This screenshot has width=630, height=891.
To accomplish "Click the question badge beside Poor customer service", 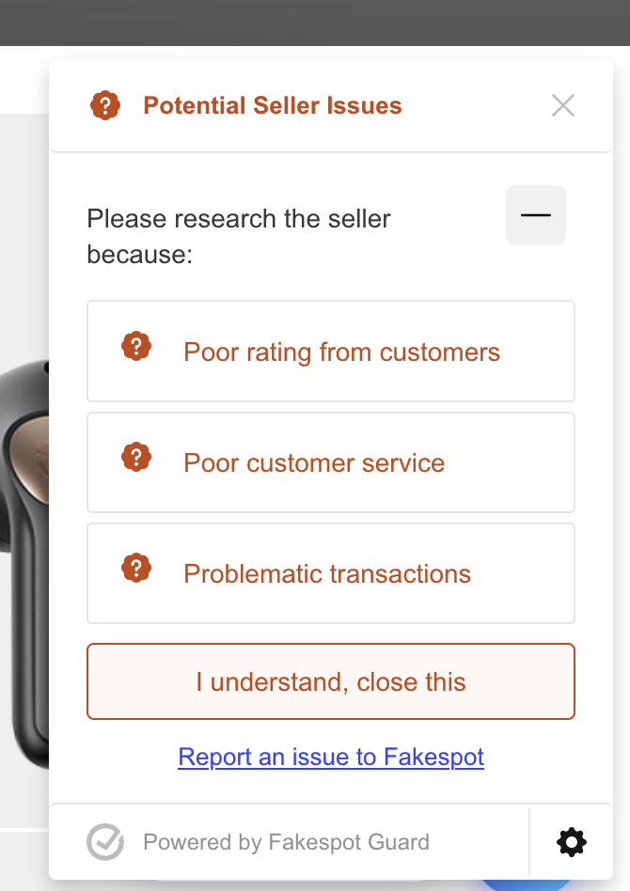I will click(x=136, y=457).
